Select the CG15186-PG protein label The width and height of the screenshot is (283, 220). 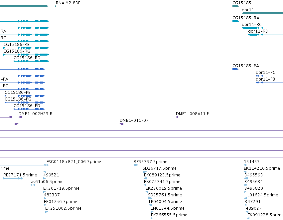click(x=18, y=99)
